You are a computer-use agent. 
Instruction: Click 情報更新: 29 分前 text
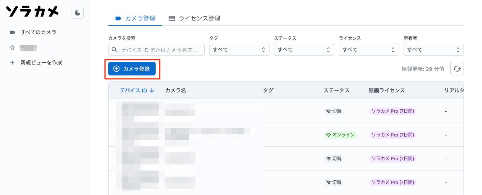pos(423,69)
